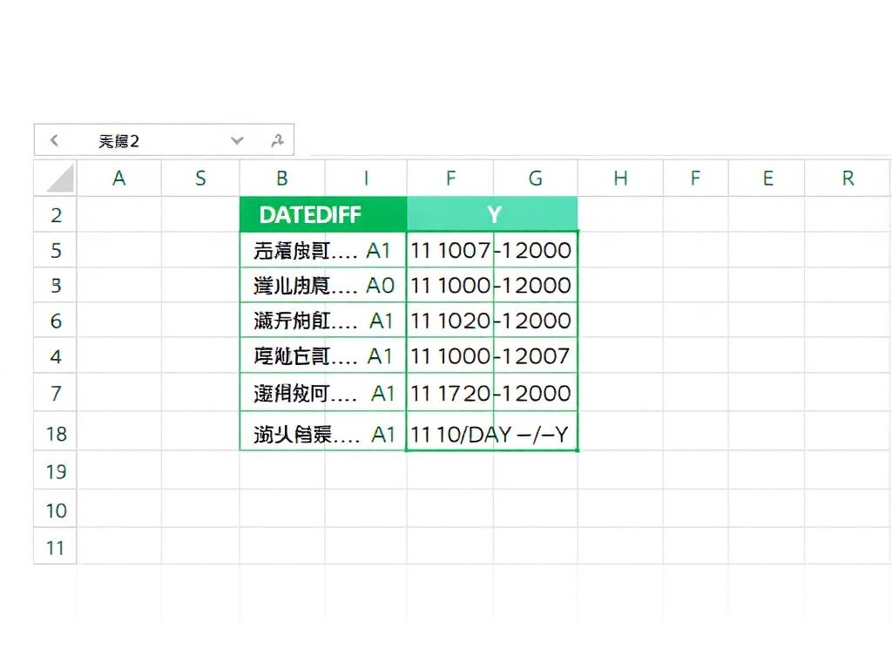Click the back arrow in name box
892x669 pixels.
click(55, 140)
